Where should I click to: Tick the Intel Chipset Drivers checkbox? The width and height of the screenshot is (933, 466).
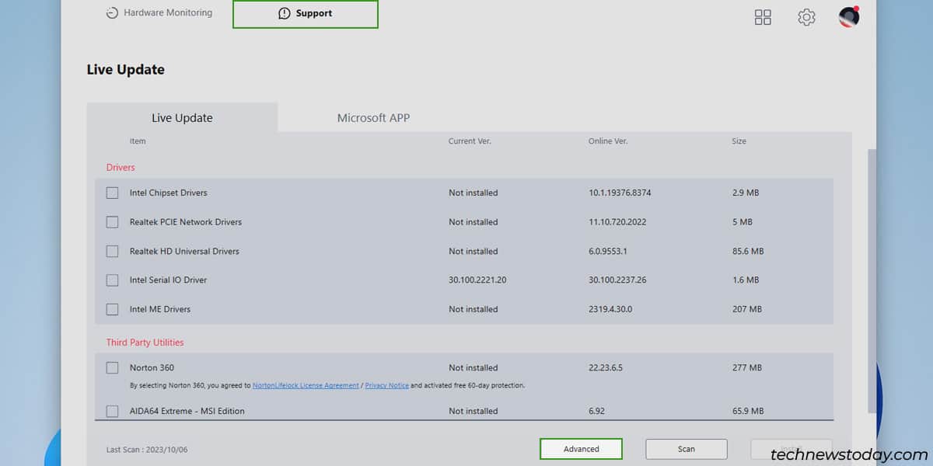click(x=113, y=193)
